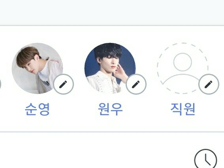Open 원우's profile photo
This screenshot has width=224, height=168.
click(x=110, y=68)
